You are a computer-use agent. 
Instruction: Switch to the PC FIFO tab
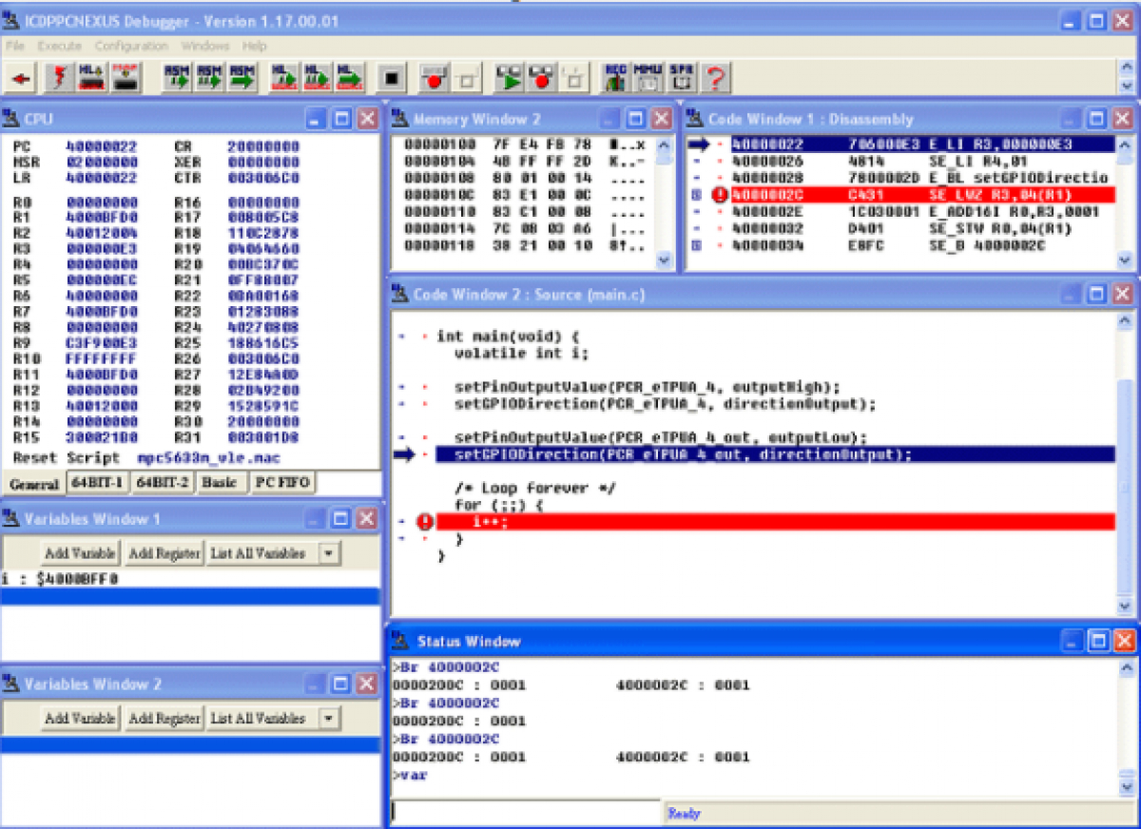283,483
